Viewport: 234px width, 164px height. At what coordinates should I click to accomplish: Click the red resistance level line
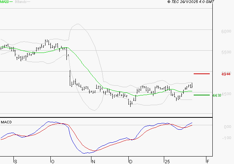click(202, 74)
